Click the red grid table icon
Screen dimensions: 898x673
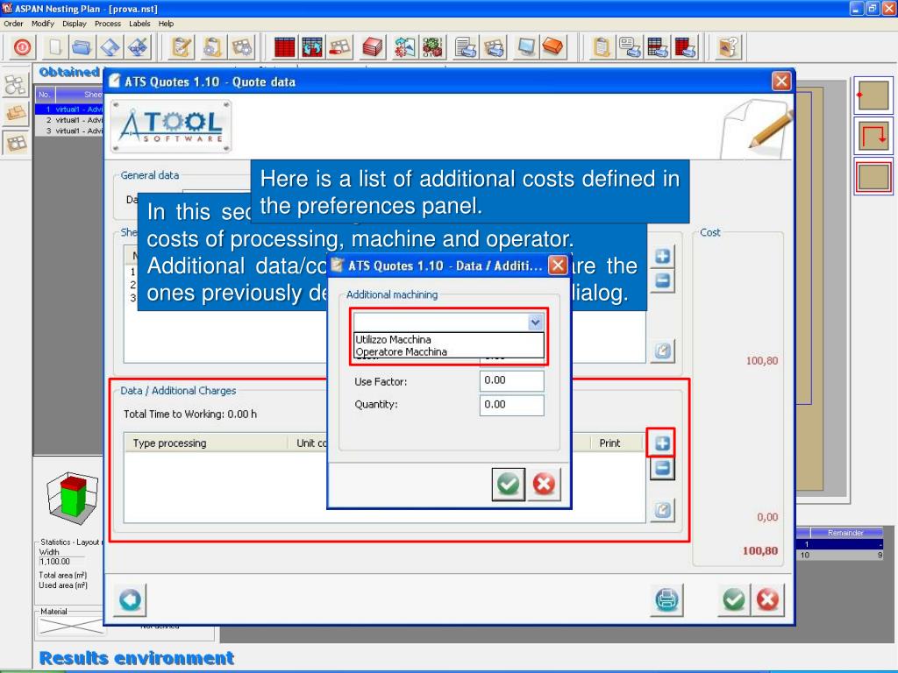pyautogui.click(x=284, y=47)
